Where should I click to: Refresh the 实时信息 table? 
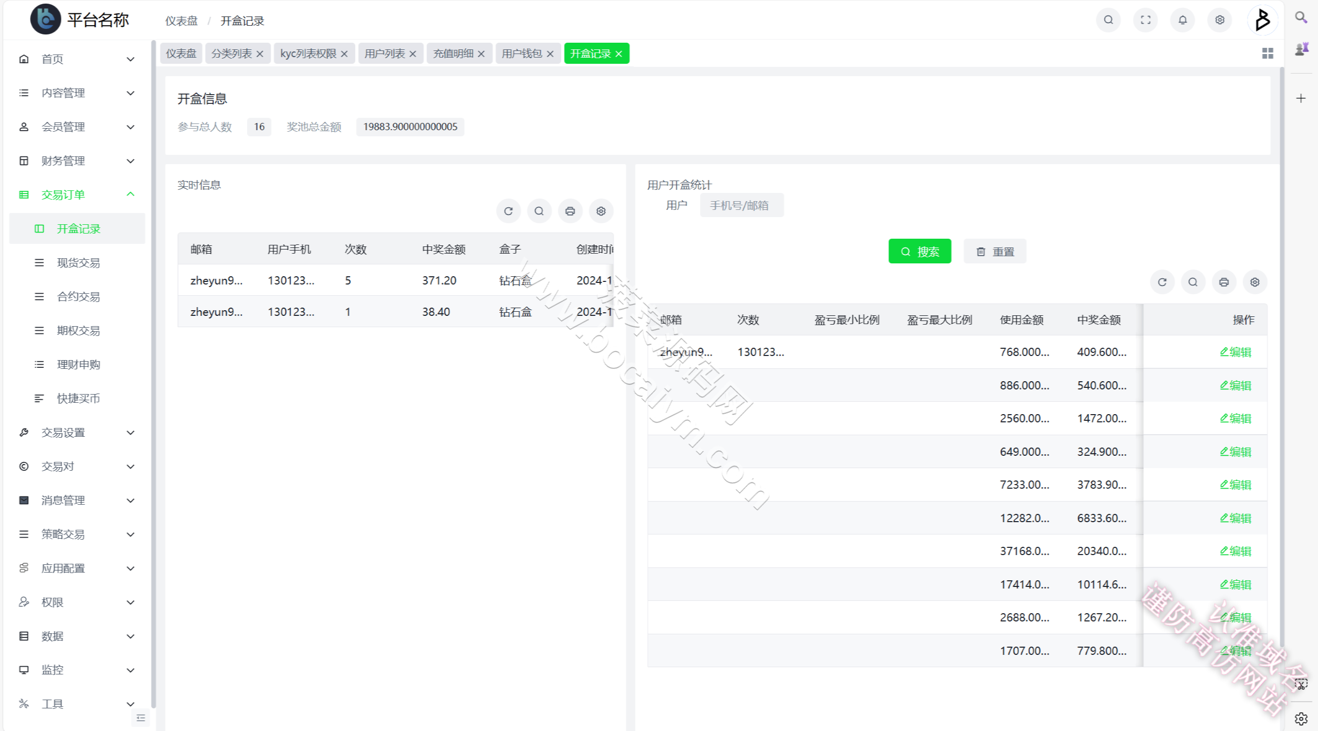click(508, 211)
